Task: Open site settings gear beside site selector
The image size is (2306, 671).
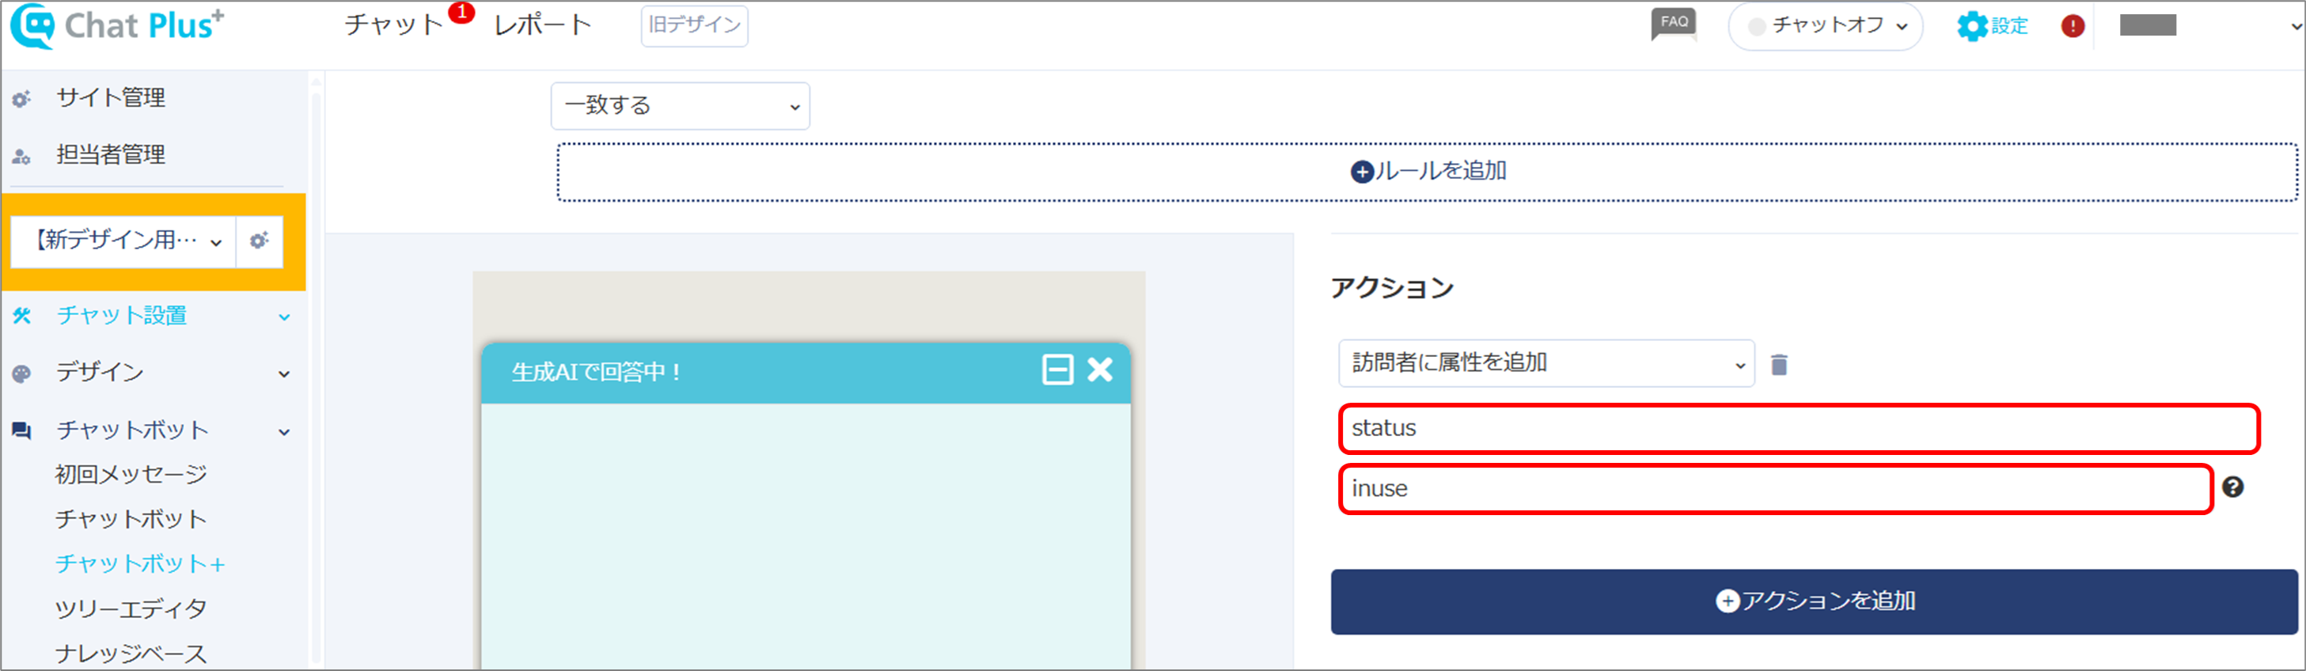Action: point(260,241)
